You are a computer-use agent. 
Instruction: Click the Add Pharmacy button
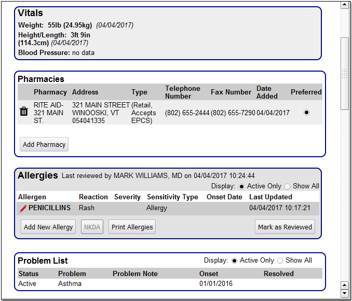coord(44,144)
